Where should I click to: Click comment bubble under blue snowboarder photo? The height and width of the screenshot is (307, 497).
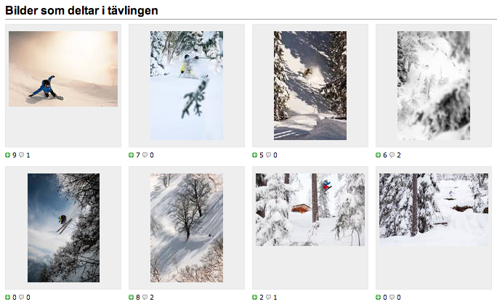21,155
